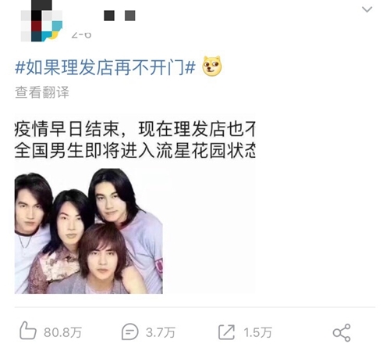Screen dimensions: 390x344
Task: Tap the share nodes icon
Action: pos(342,332)
